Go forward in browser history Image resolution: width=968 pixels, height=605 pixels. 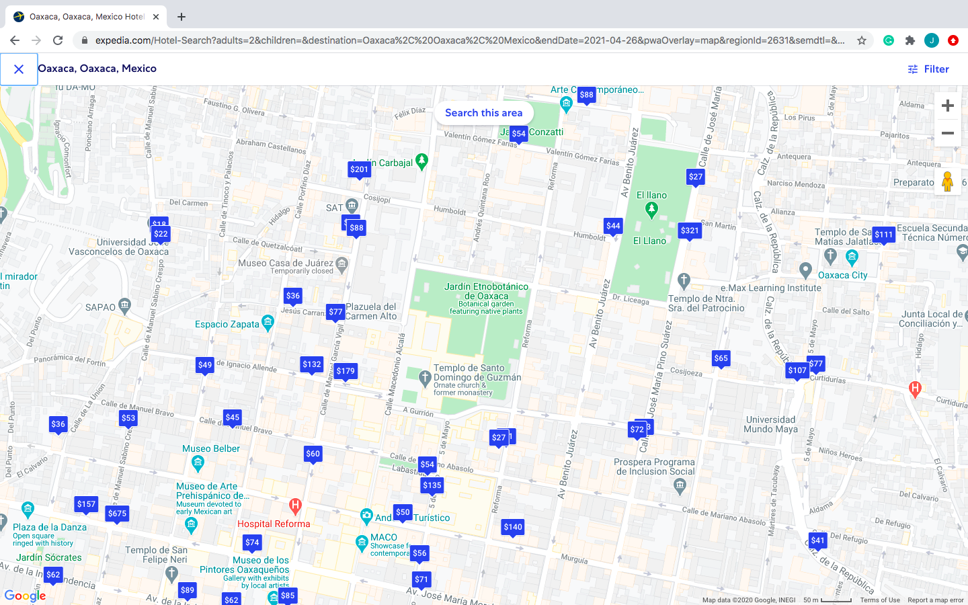[x=36, y=40]
